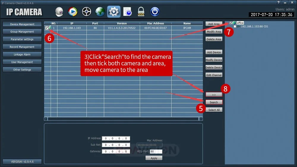The height and width of the screenshot is (167, 297).
Task: Click the Version column header
Action: 122,23
